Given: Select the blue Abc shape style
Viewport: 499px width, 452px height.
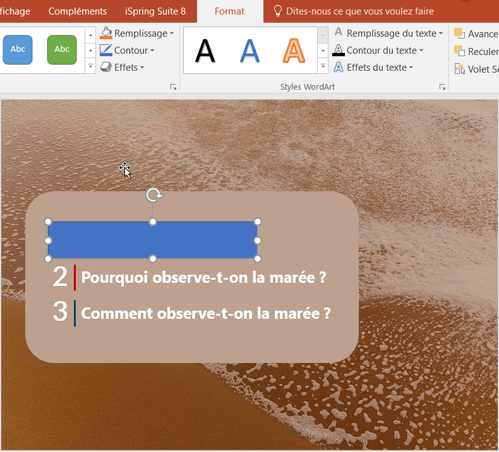Looking at the screenshot, I should click(18, 50).
